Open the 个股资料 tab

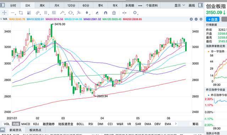click(152, 6)
